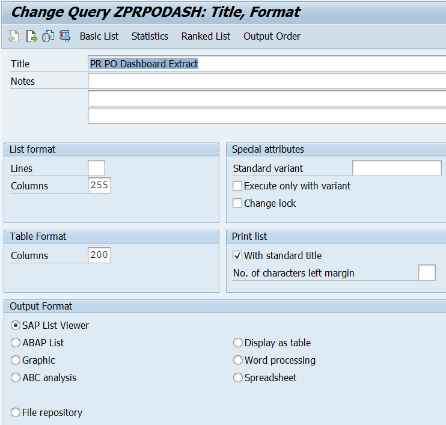Select Graphic output format
This screenshot has width=446, height=425.
coord(16,360)
